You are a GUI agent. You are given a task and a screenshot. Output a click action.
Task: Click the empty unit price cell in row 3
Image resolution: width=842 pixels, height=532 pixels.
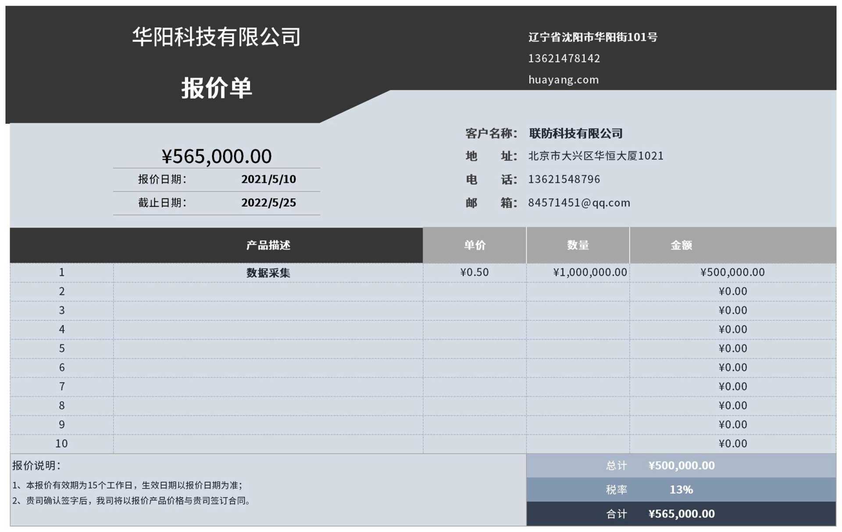pos(475,311)
